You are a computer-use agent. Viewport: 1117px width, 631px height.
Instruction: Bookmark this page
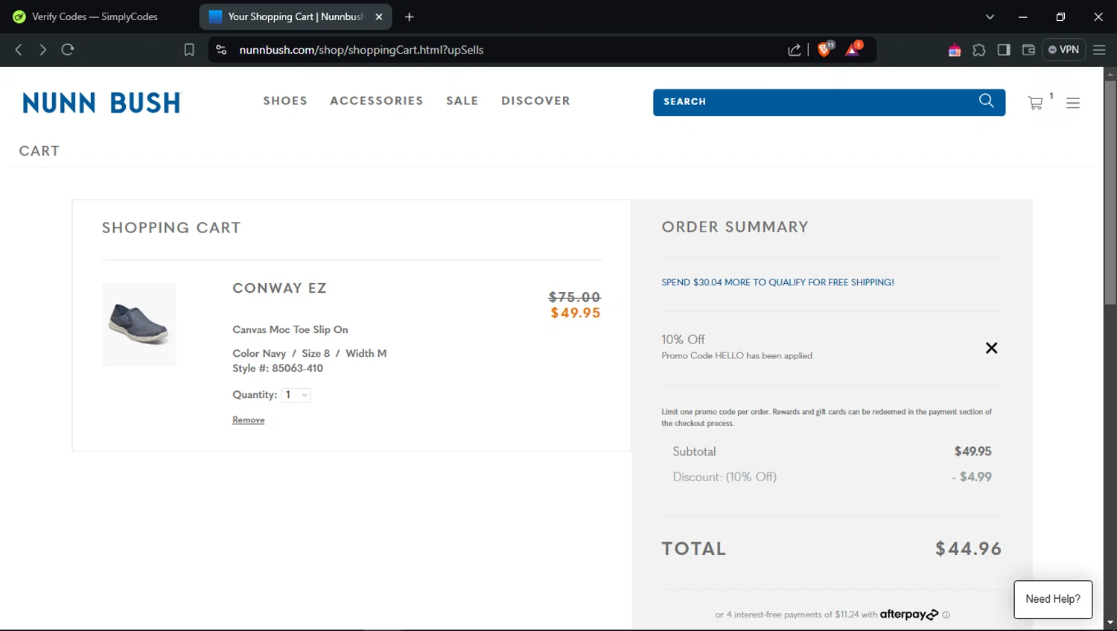pos(189,50)
